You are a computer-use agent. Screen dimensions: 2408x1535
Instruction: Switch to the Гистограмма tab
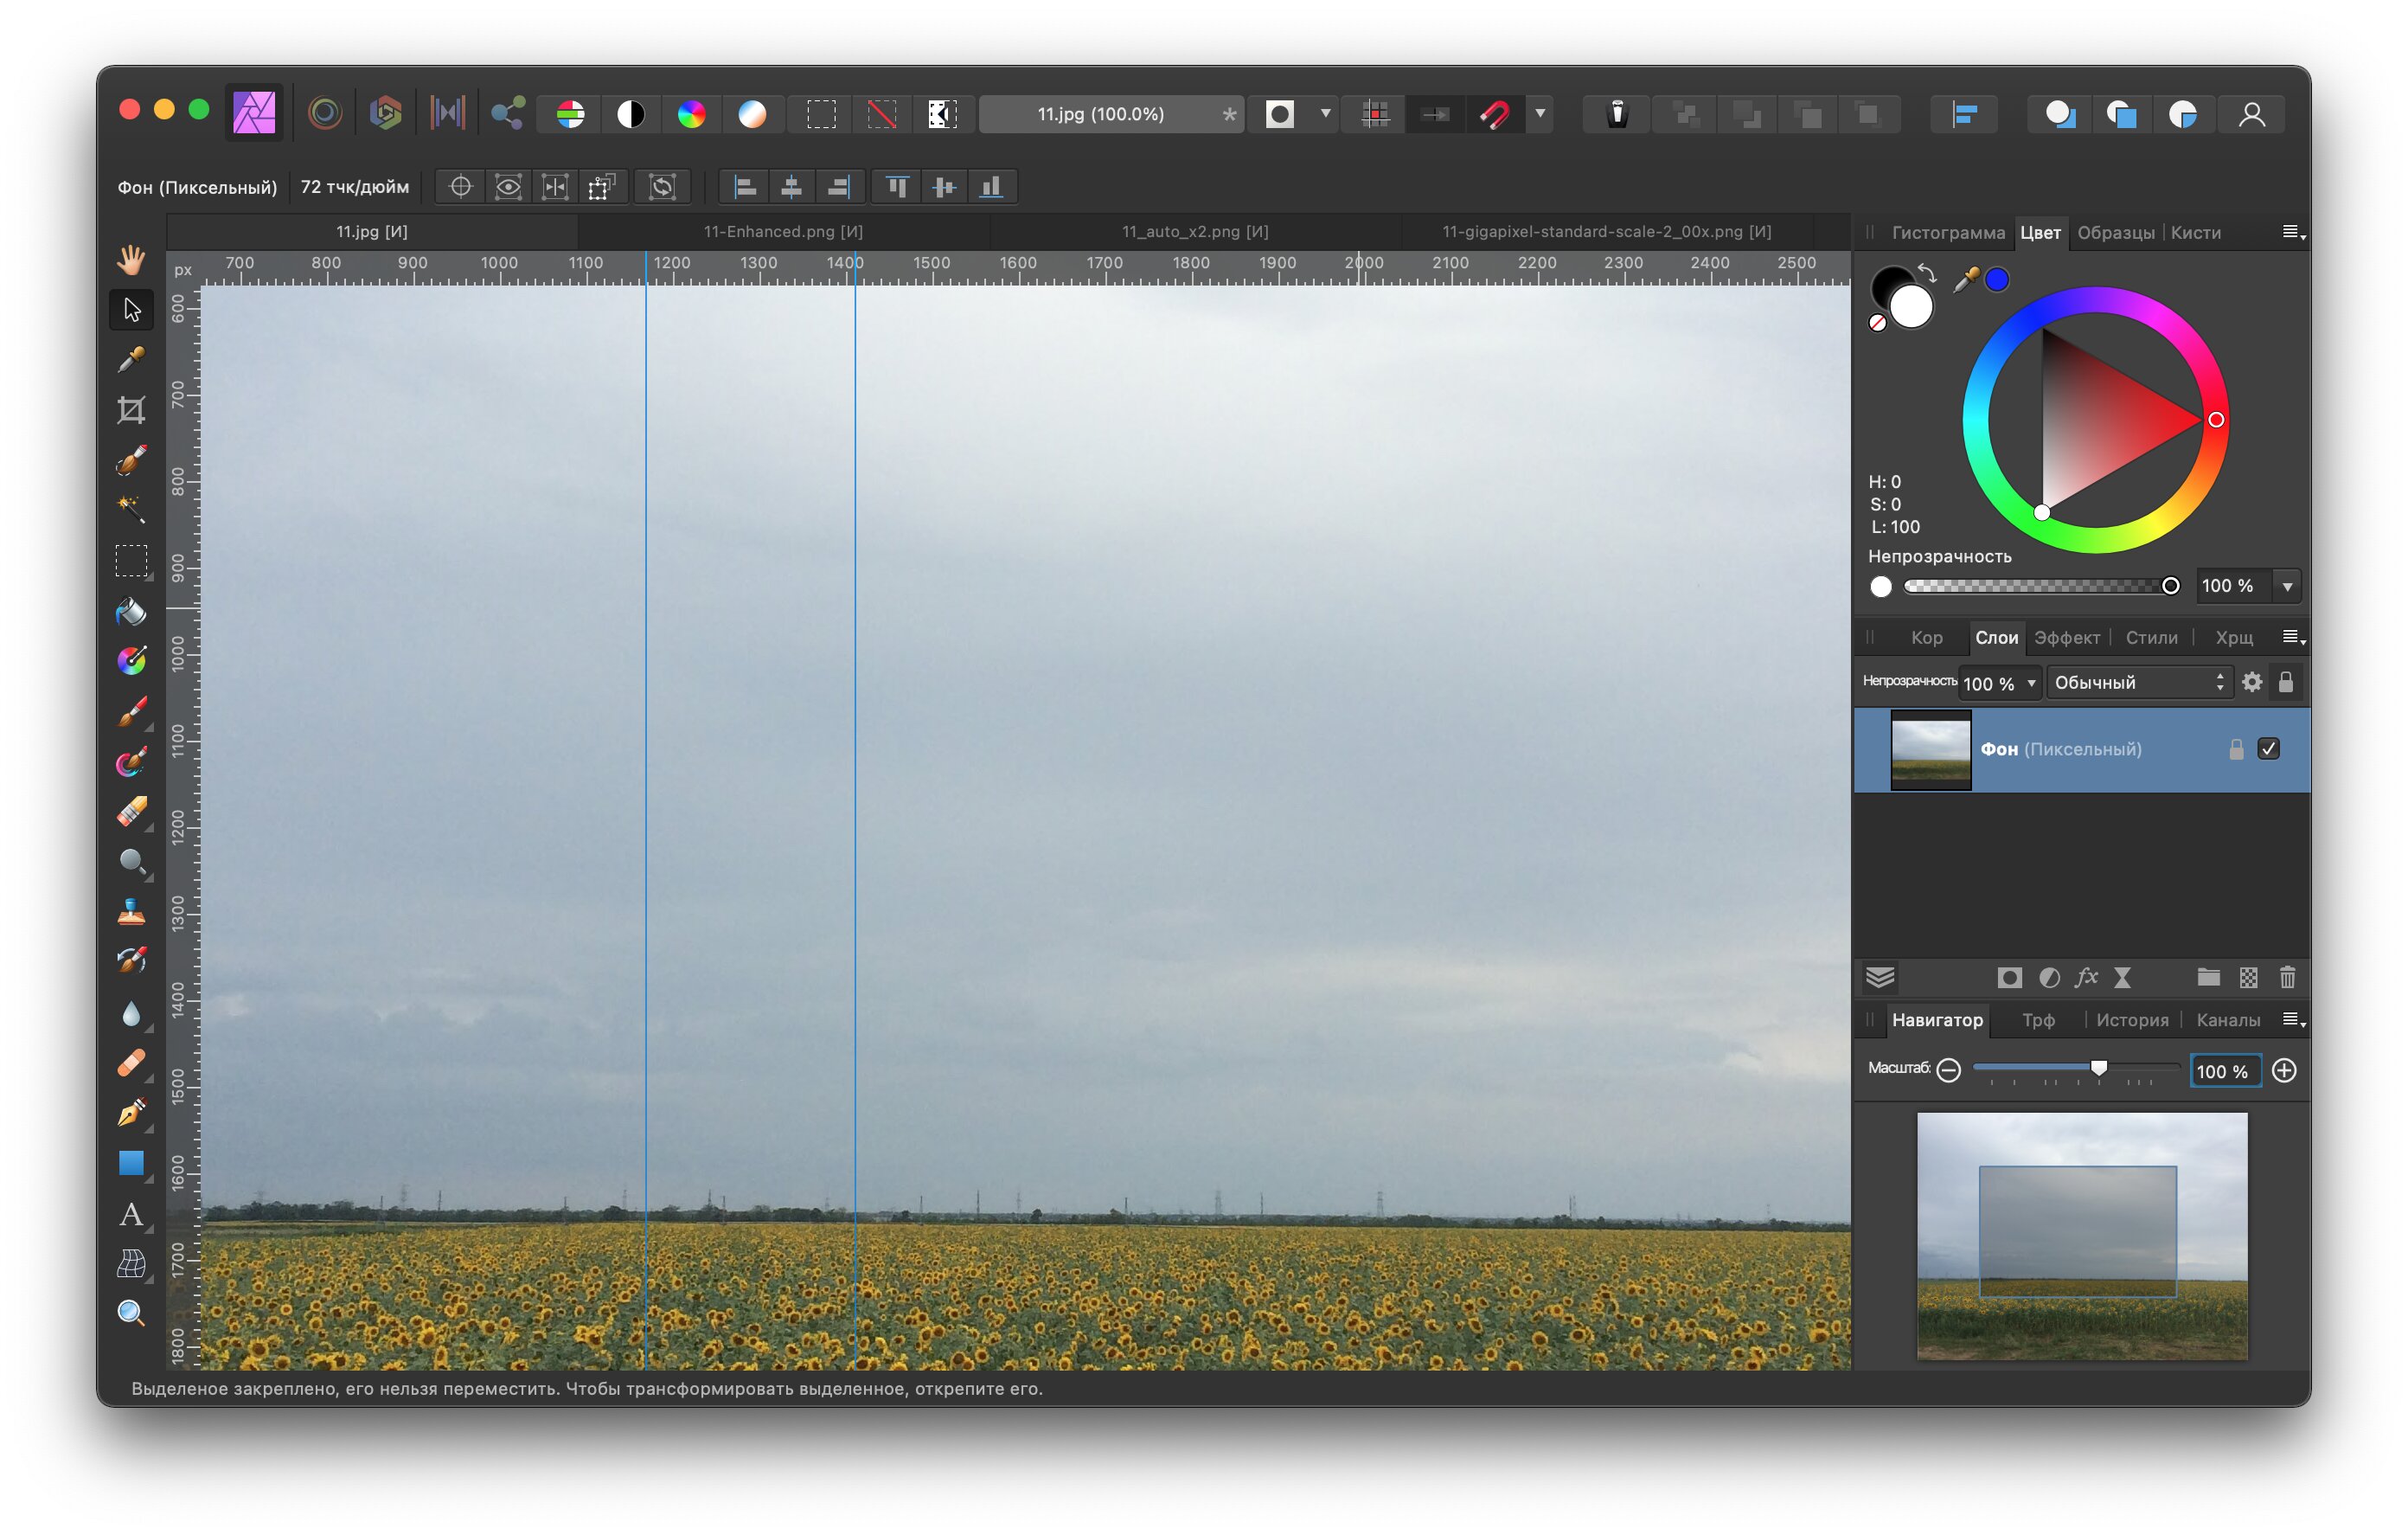pos(1947,232)
